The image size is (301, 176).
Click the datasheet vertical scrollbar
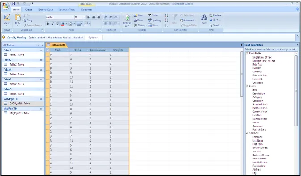coord(242,74)
